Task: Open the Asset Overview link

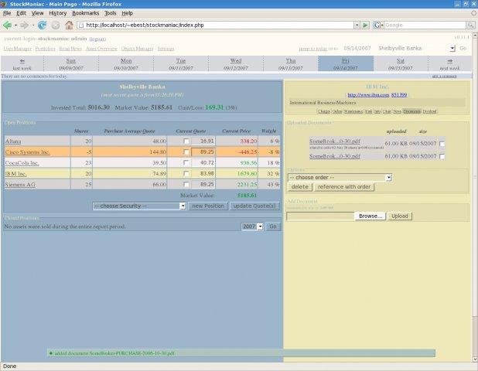Action: tap(101, 49)
